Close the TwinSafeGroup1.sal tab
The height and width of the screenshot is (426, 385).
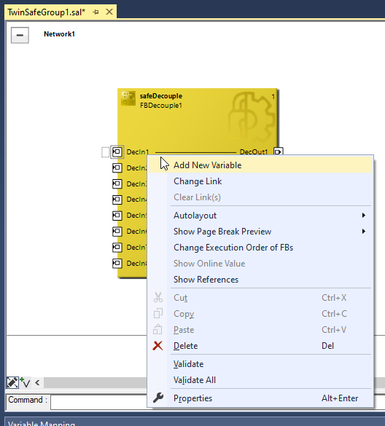(109, 12)
